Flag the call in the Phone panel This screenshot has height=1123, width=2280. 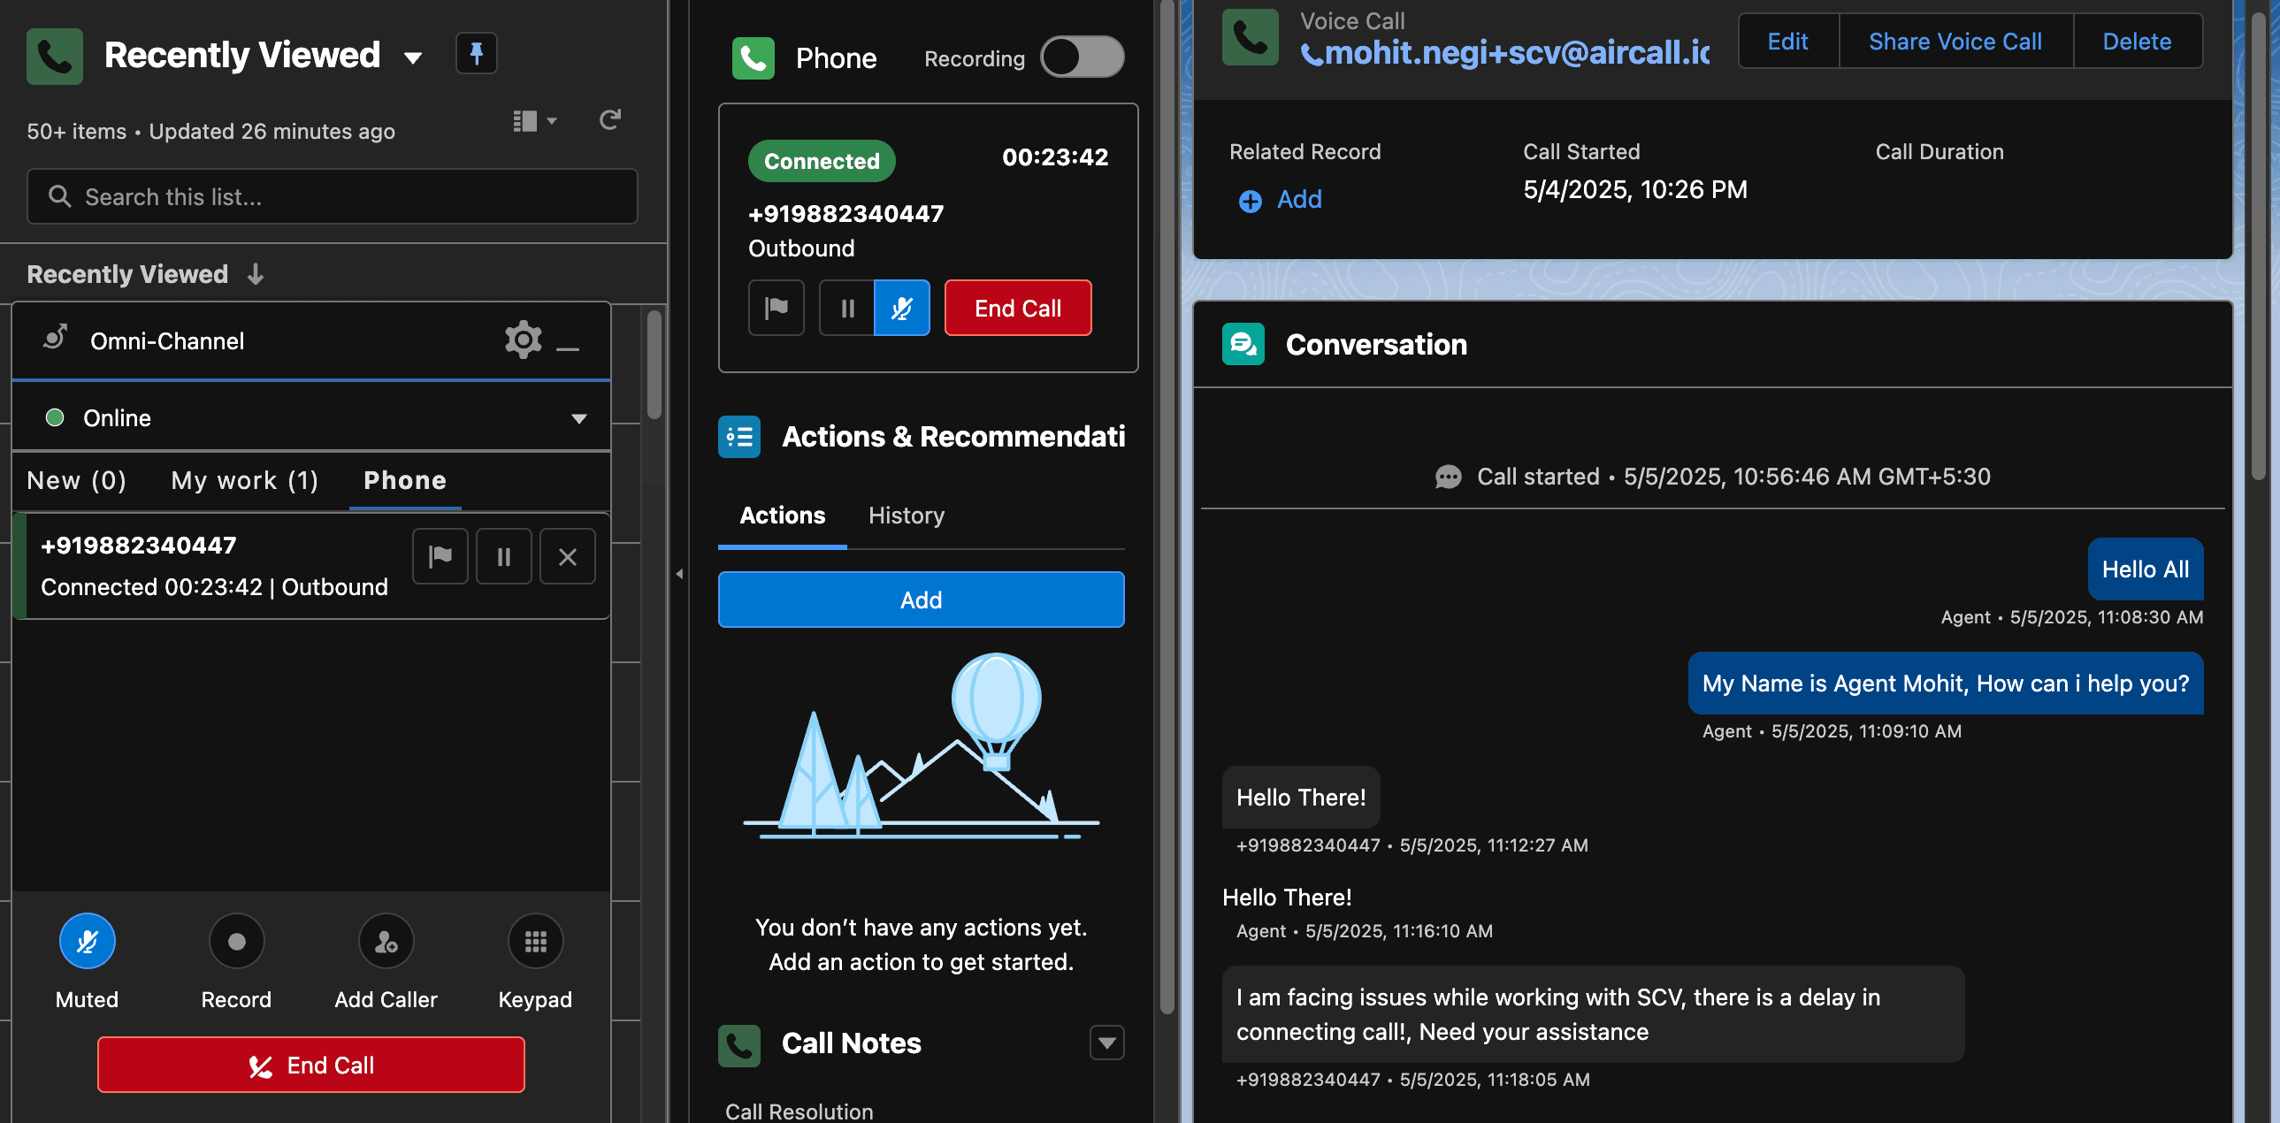[x=777, y=307]
